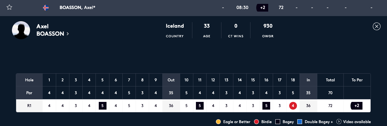This screenshot has width=387, height=126.
Task: Select the R1 round row label
Action: coord(29,106)
